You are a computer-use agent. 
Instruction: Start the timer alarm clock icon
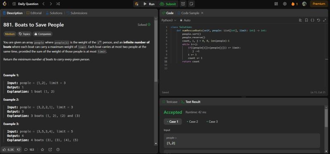(x=183, y=4)
